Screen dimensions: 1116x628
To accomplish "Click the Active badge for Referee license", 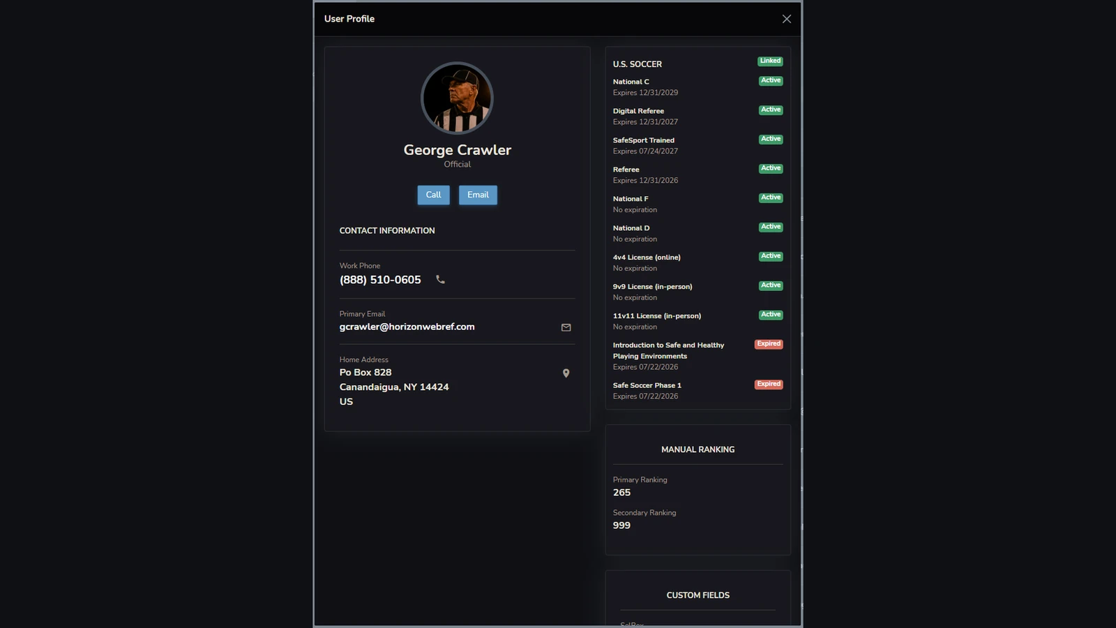I will pyautogui.click(x=771, y=169).
